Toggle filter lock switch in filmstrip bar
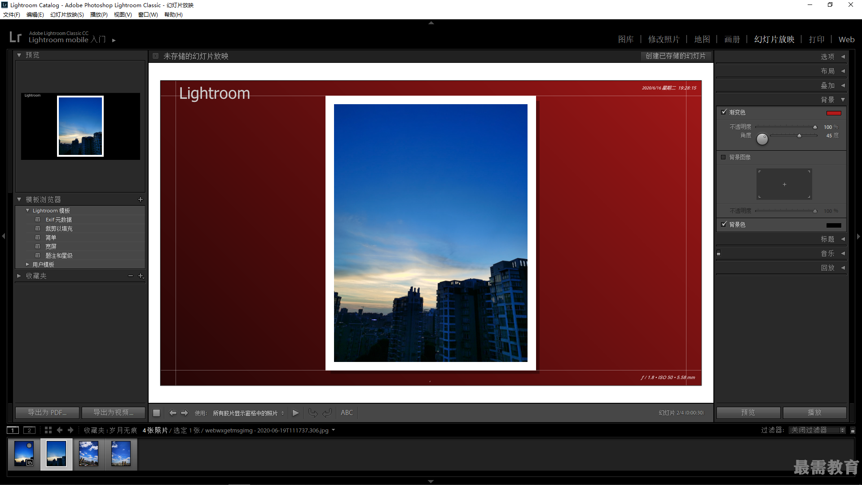Screen dimensions: 862x485 coord(853,430)
